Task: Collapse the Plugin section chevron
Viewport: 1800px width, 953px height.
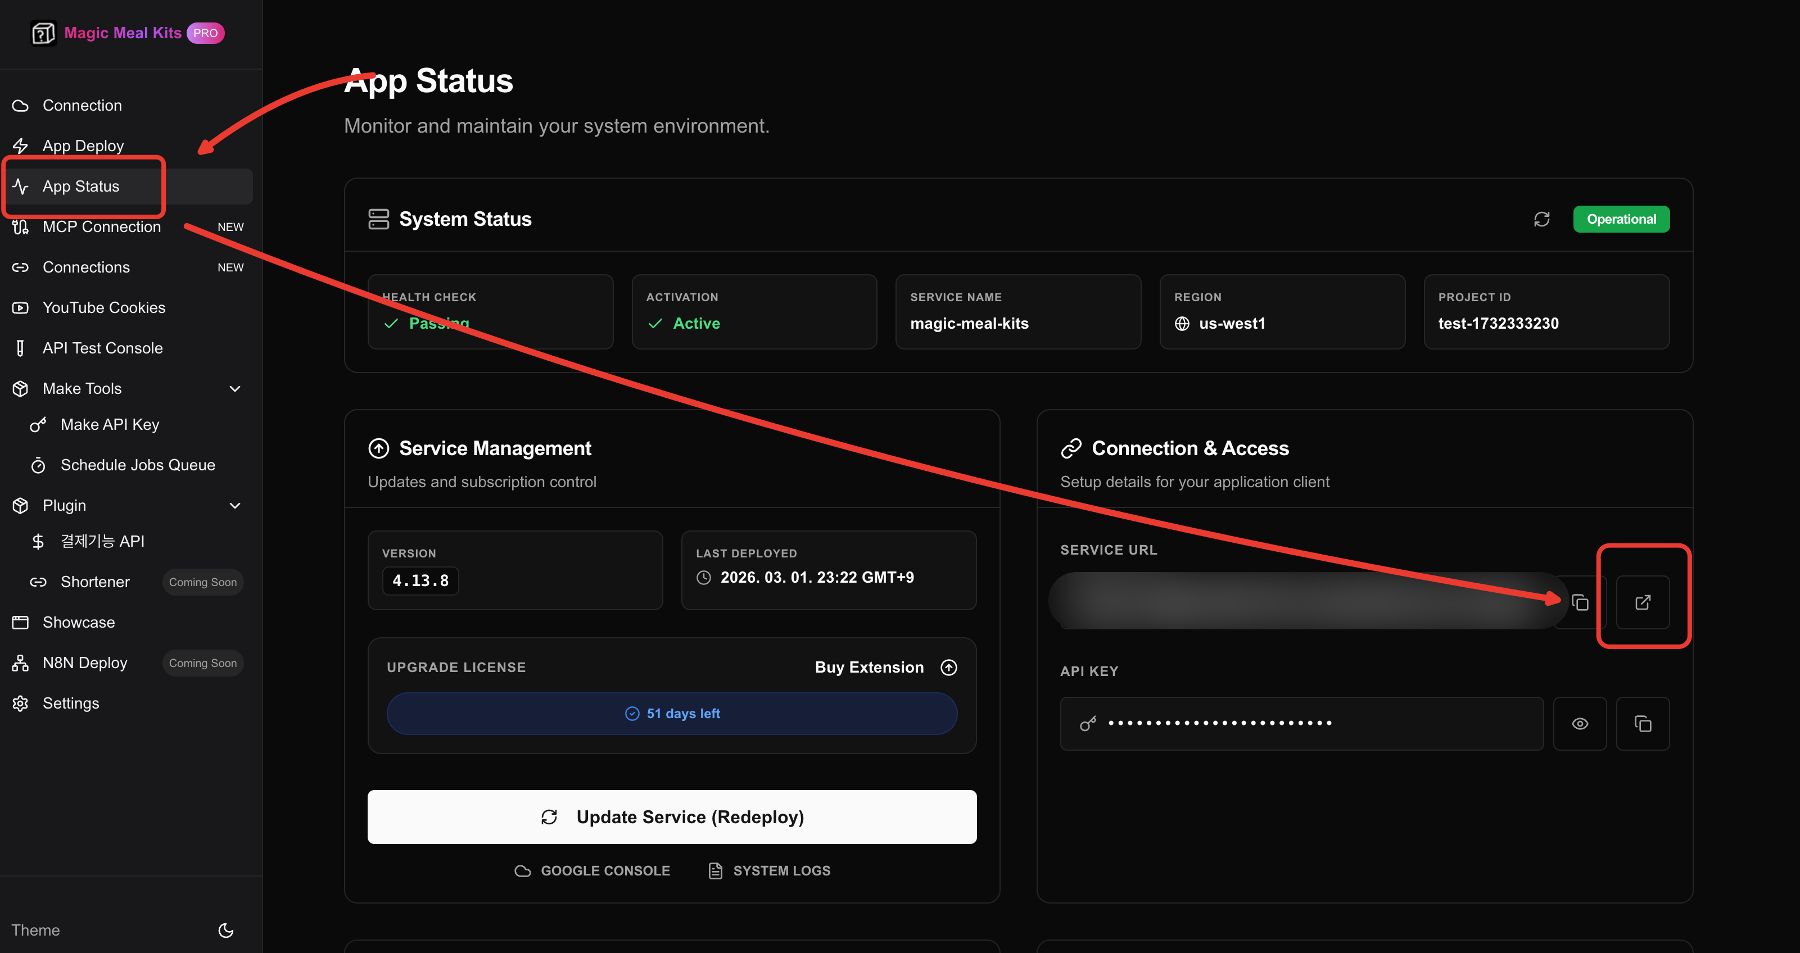Action: [x=236, y=505]
